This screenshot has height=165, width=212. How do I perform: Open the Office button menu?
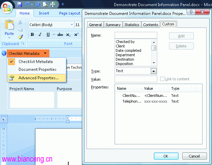coord(7,7)
